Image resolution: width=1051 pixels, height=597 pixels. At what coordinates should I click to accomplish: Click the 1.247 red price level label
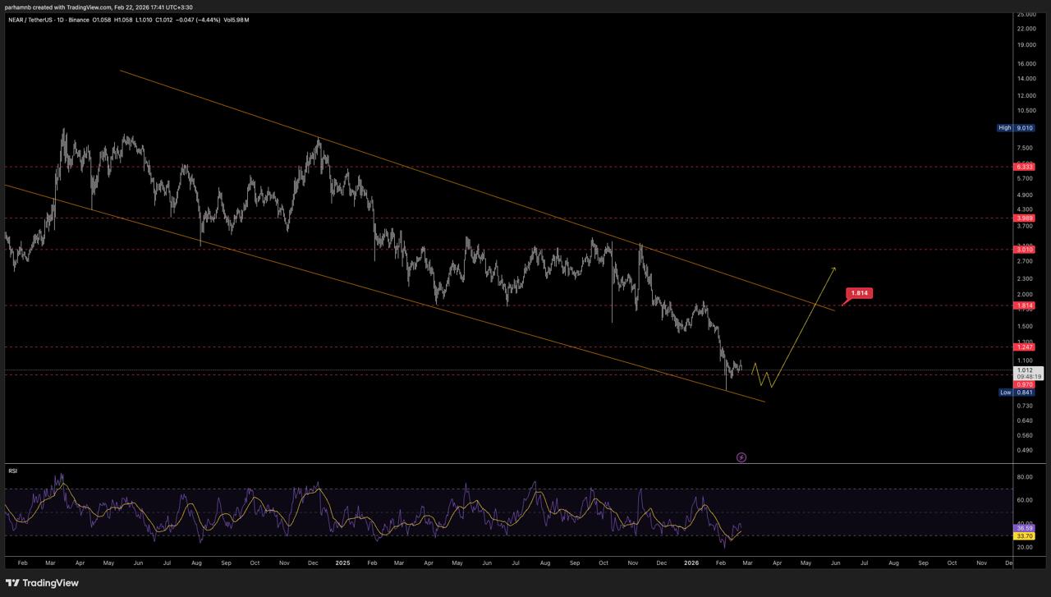[1024, 347]
